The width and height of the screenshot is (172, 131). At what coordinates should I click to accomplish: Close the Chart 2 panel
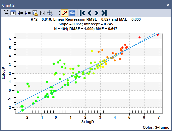point(168,5)
